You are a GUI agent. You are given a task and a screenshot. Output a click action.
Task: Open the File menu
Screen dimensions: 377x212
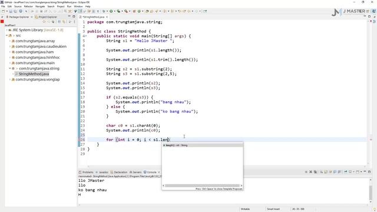click(3, 6)
